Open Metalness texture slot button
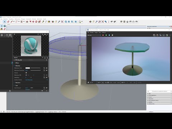 pos(44,77)
